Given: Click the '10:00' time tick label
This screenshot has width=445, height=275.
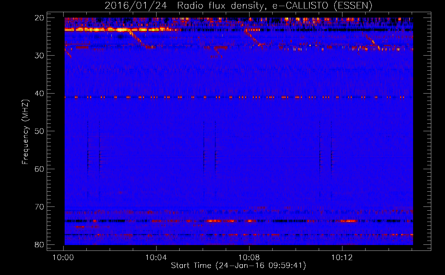Looking at the screenshot, I should 63,258.
